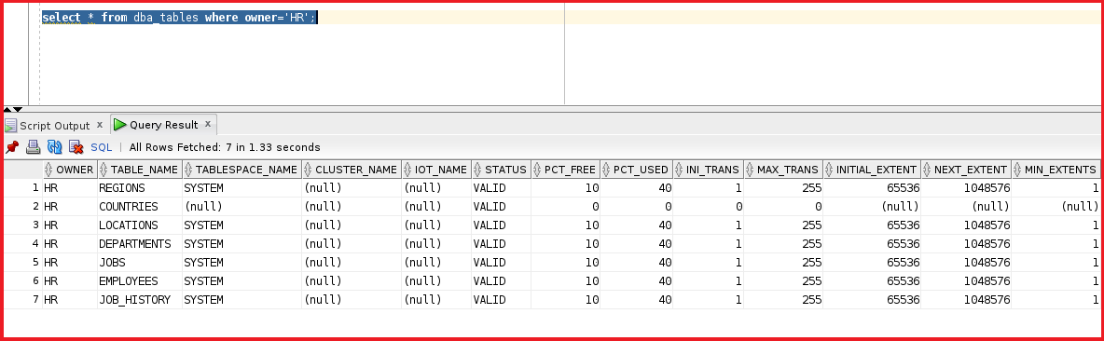
Task: Click the null INITIAL_EXTENT cell for COUNTRIES
Action: tap(872, 207)
